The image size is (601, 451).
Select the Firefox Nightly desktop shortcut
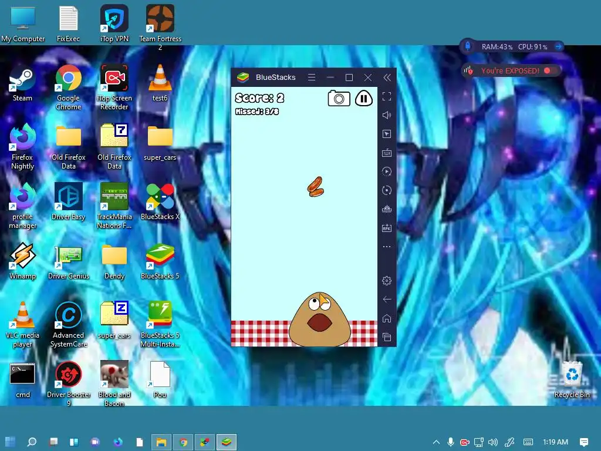pyautogui.click(x=23, y=147)
